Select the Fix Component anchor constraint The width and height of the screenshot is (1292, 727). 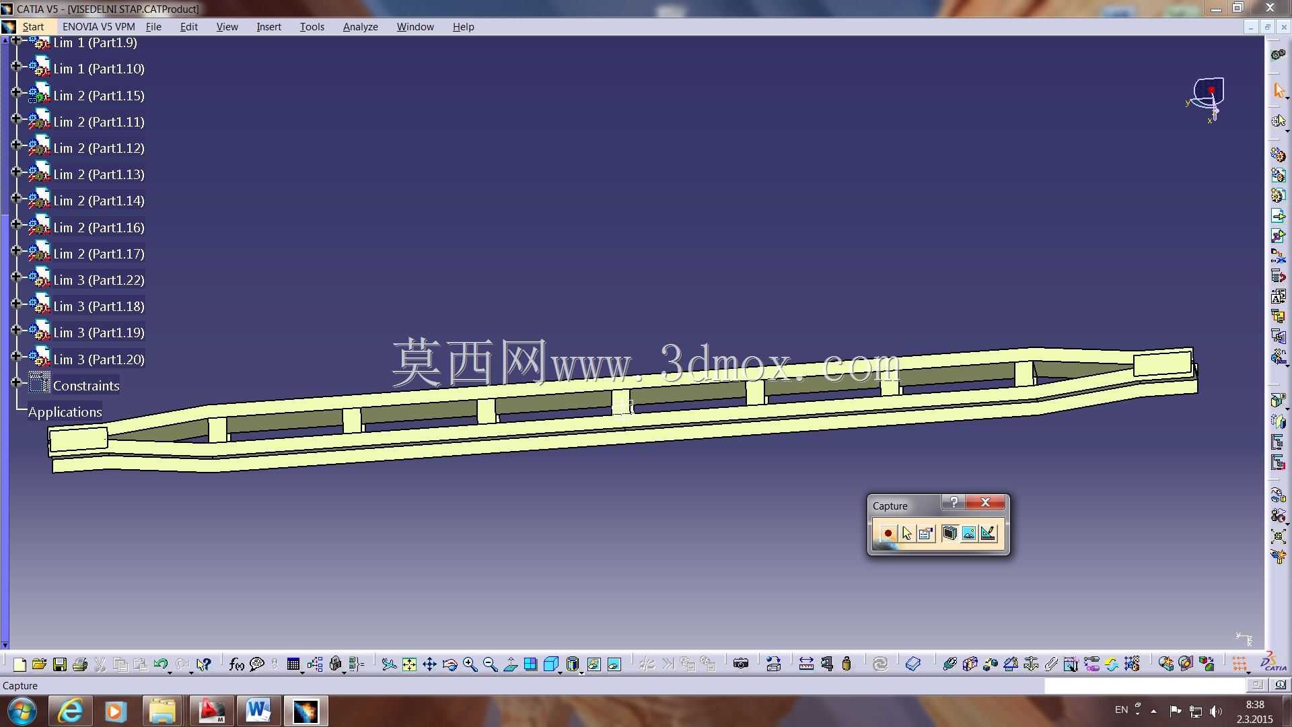1031,665
